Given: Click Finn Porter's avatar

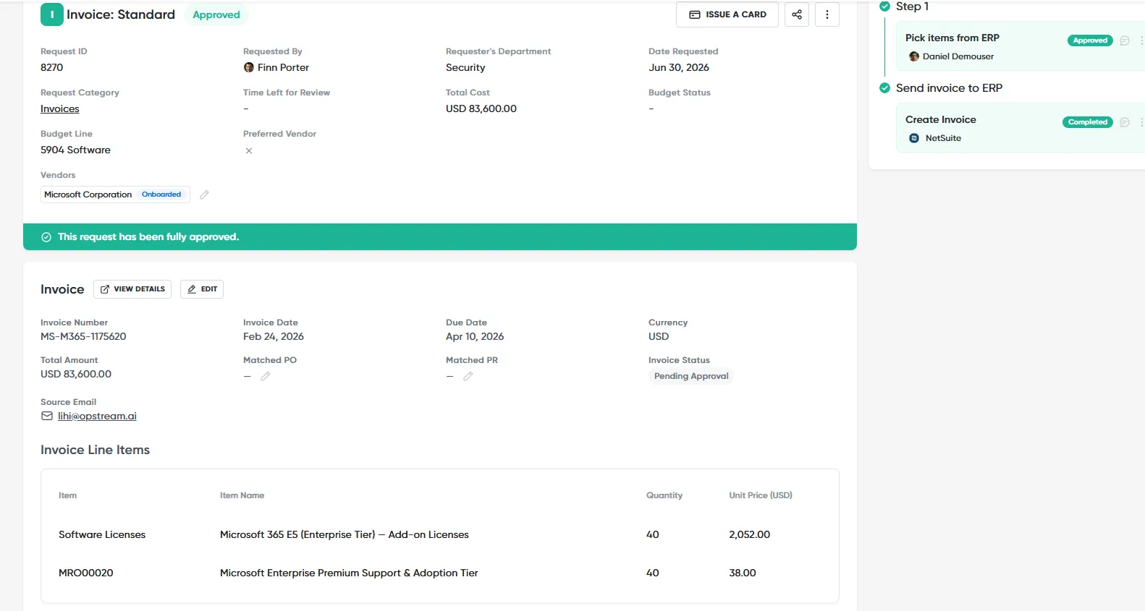Looking at the screenshot, I should [x=249, y=67].
